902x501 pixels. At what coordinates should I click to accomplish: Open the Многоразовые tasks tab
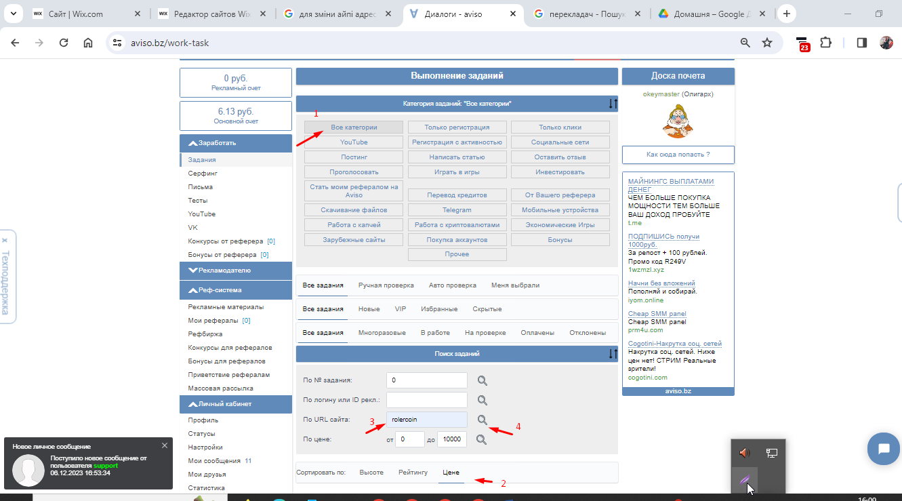click(x=382, y=333)
